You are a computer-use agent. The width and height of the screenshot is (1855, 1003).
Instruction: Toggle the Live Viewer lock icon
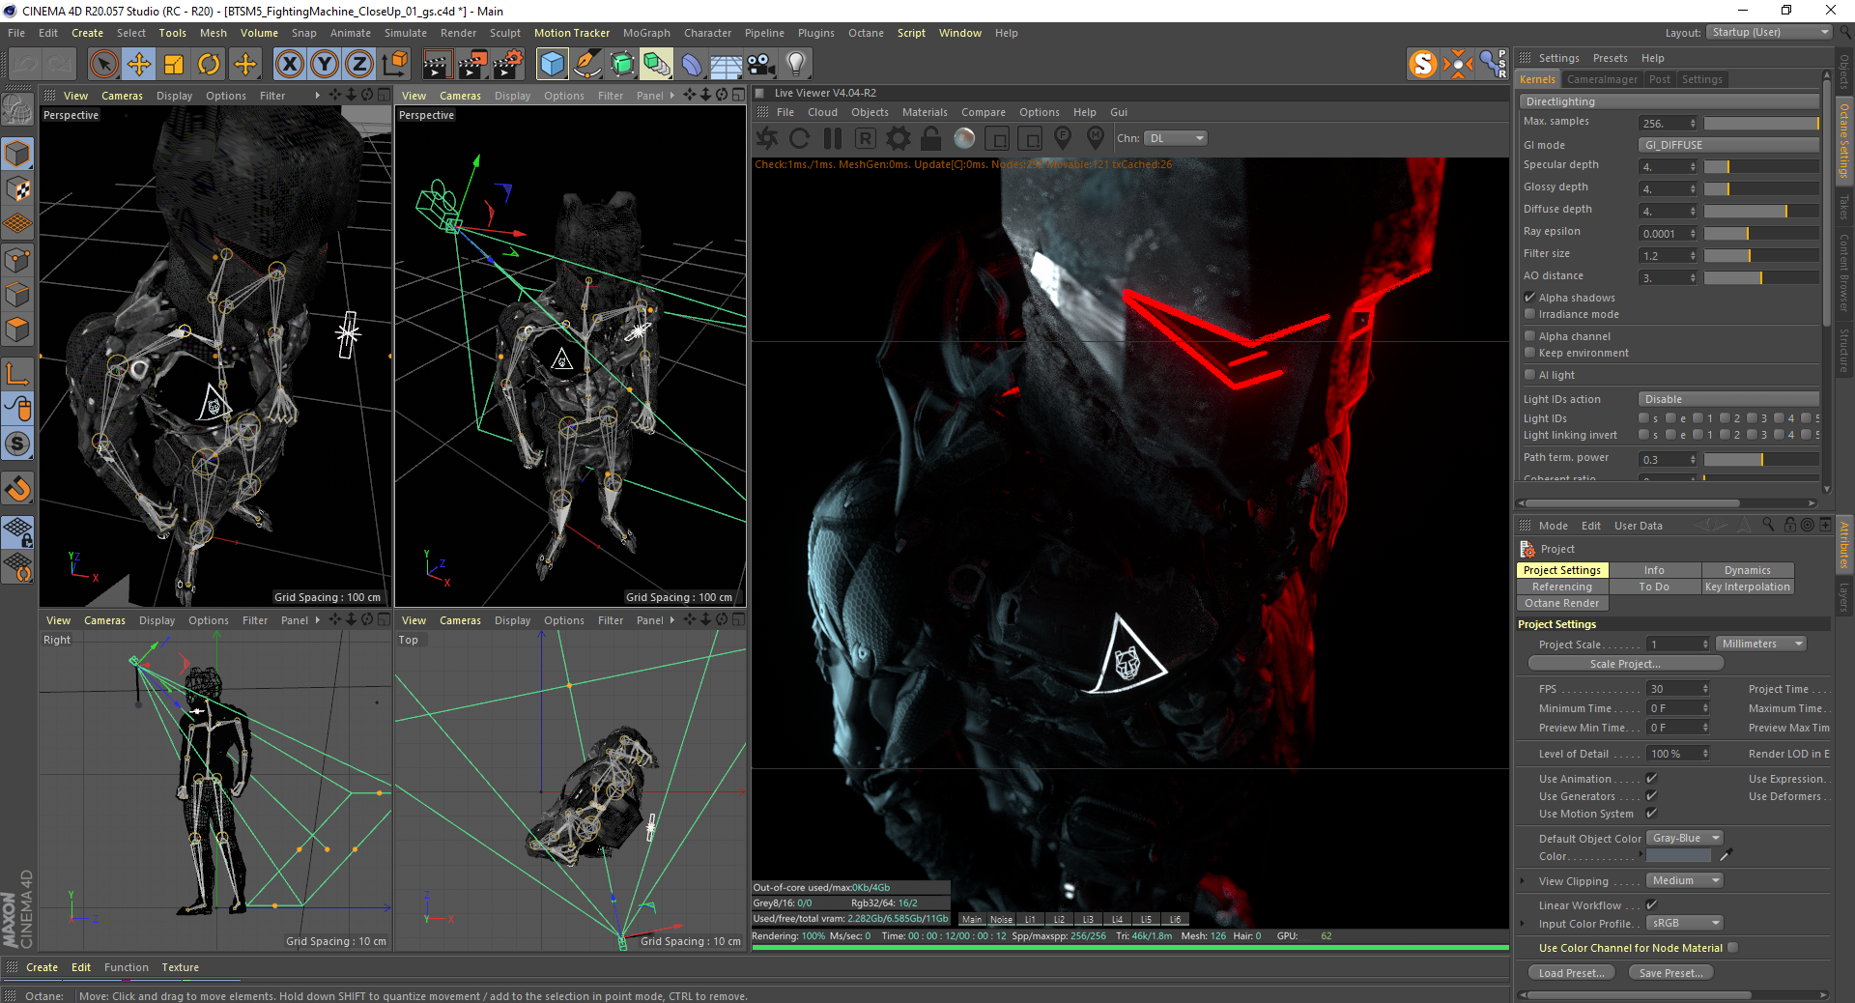click(x=930, y=138)
